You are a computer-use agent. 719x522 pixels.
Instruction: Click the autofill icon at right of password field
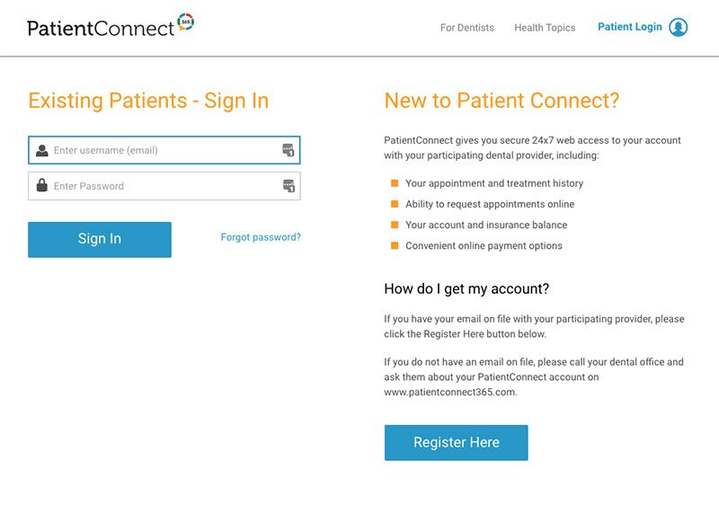289,186
